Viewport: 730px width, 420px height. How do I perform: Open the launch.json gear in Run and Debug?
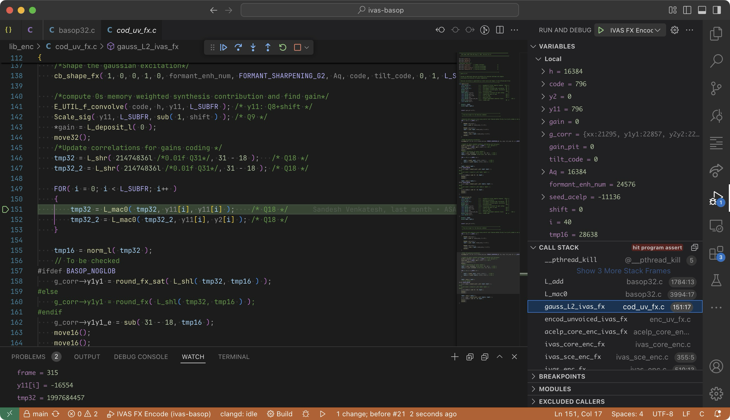click(x=674, y=30)
